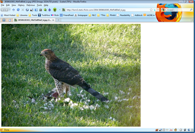Image resolution: width=195 pixels, height=133 pixels.
Task: Open the View menu
Action: point(14,5)
